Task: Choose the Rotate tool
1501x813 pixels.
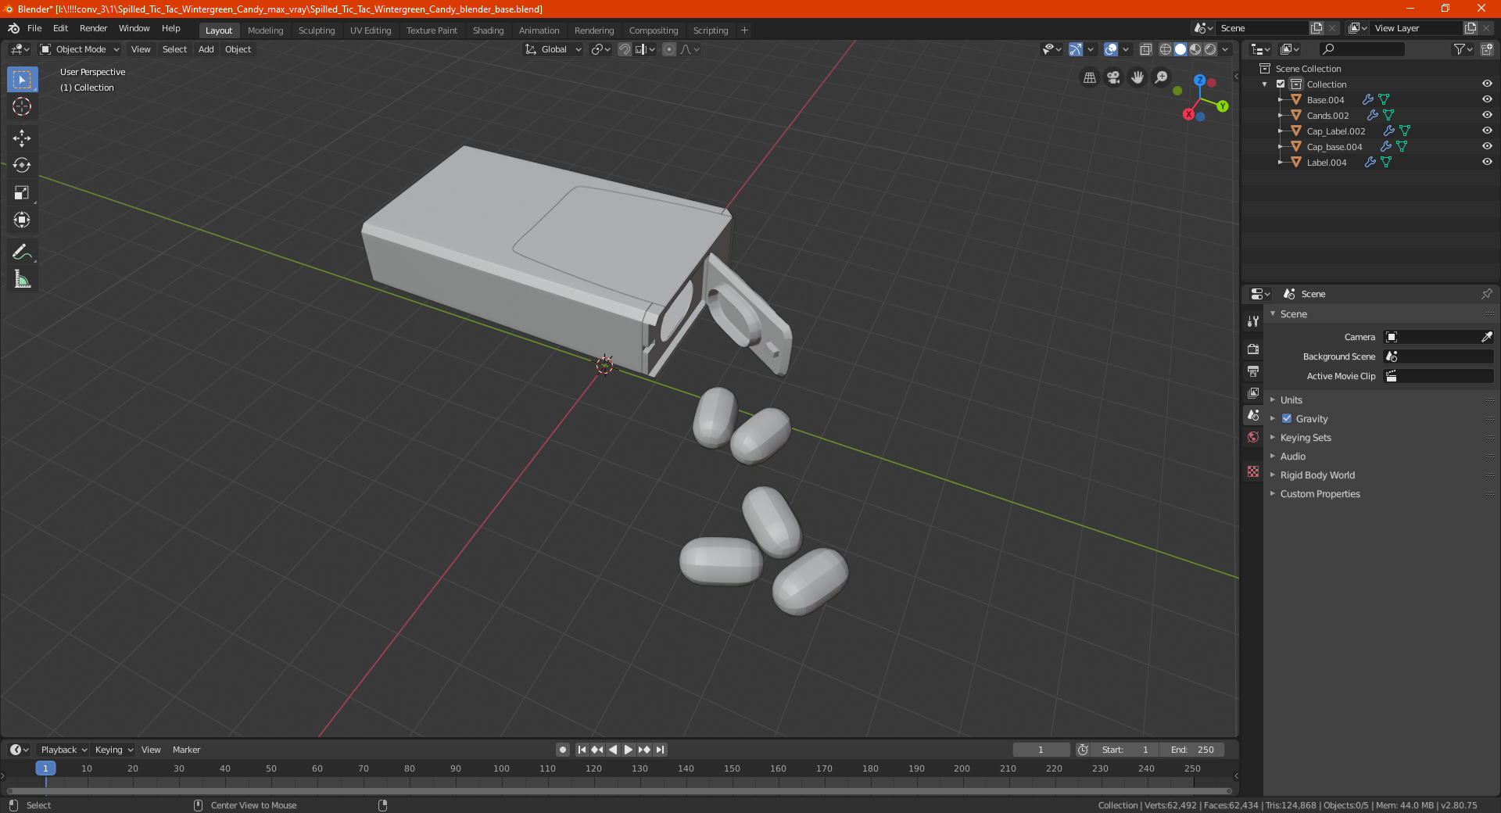Action: click(x=22, y=165)
